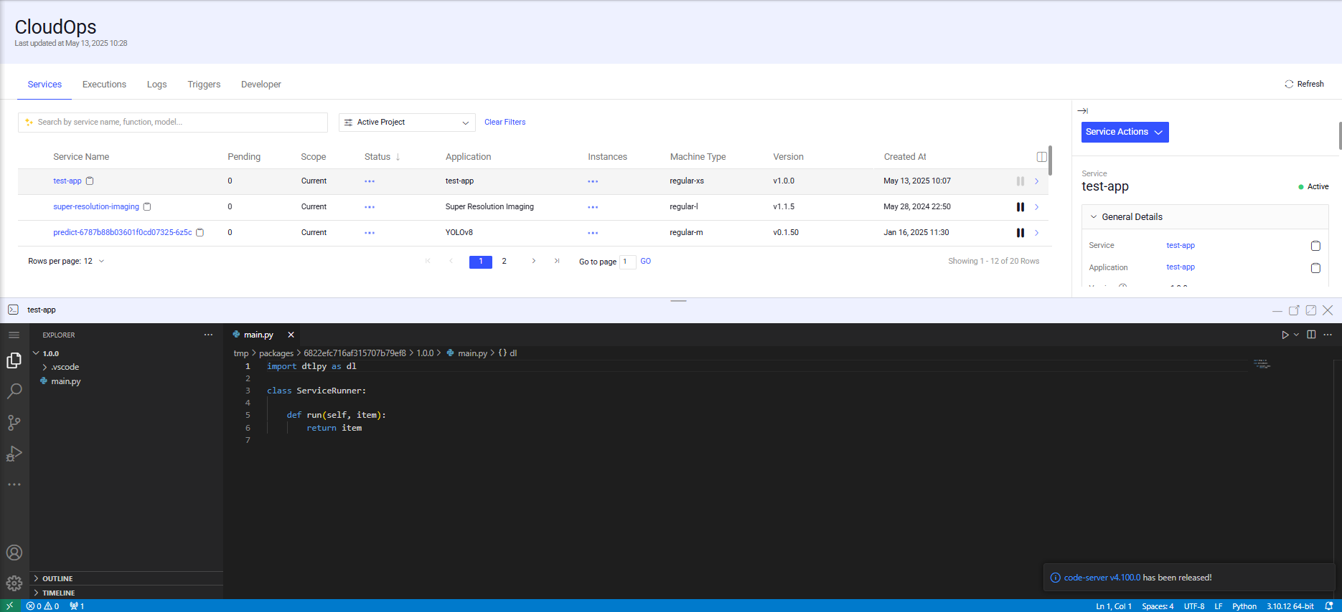1342x612 pixels.
Task: Go to page 2 of services
Action: tap(504, 262)
